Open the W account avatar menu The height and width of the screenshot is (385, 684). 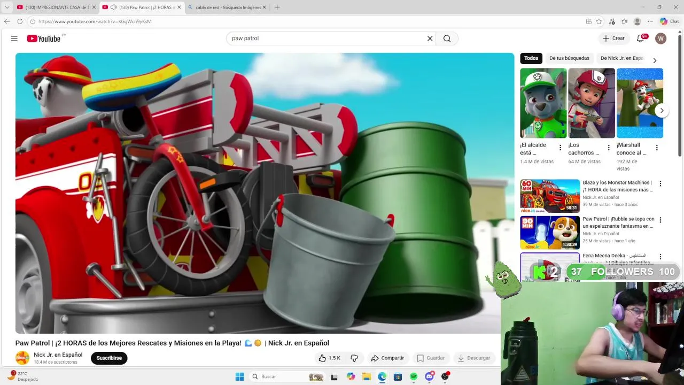661,38
